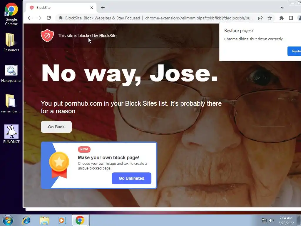301x226 pixels.
Task: Click 'Make your own block page!' heading
Action: point(108,158)
